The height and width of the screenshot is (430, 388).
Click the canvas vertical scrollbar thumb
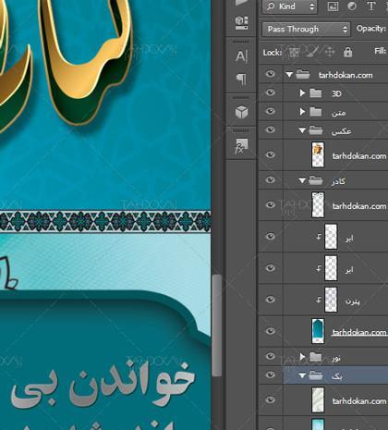217,326
